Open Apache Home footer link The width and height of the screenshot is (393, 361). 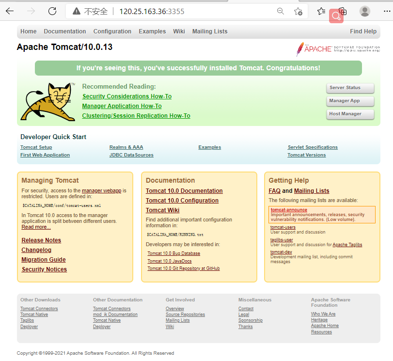325,326
